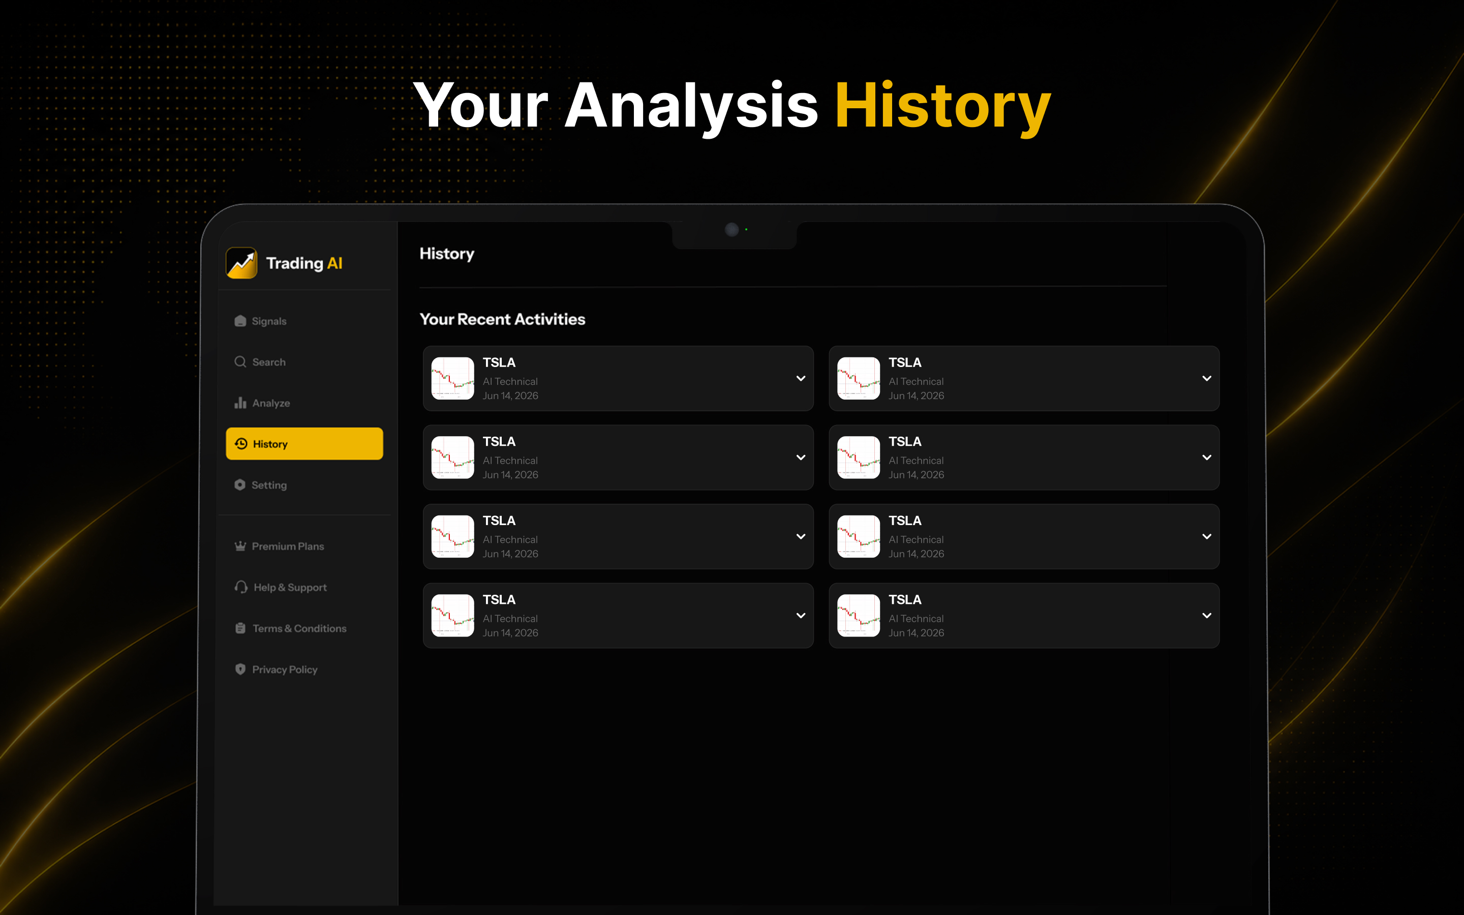Click the Premium Plans crown icon
The width and height of the screenshot is (1464, 915).
pyautogui.click(x=240, y=546)
